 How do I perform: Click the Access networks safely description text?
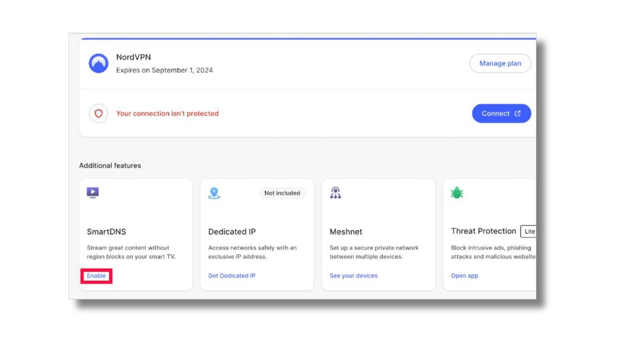click(252, 252)
